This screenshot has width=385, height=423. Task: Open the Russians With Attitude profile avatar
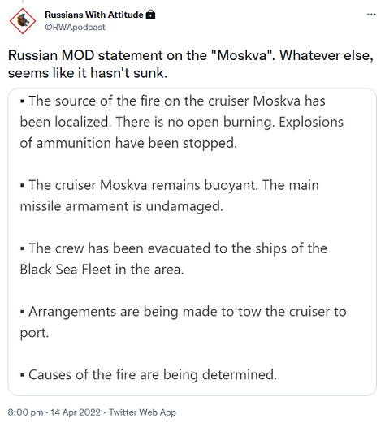click(x=23, y=21)
